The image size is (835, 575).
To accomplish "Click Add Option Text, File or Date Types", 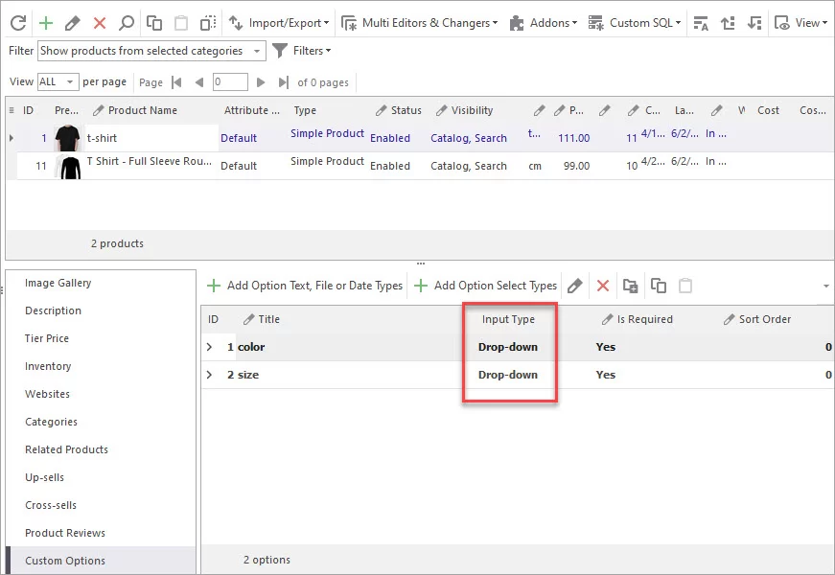I will (305, 286).
